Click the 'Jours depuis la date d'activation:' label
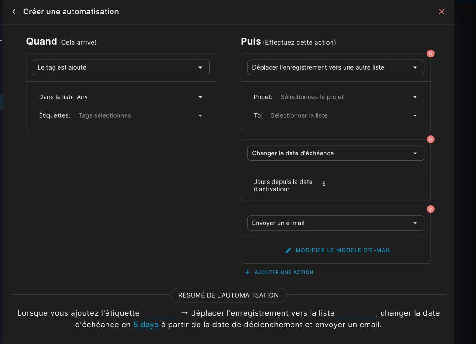Image resolution: width=476 pixels, height=344 pixels. [283, 185]
